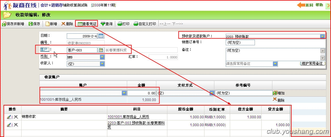Image resolution: width=331 pixels, height=137 pixels.
Task: Click the 打印 print button
Action: (123, 24)
